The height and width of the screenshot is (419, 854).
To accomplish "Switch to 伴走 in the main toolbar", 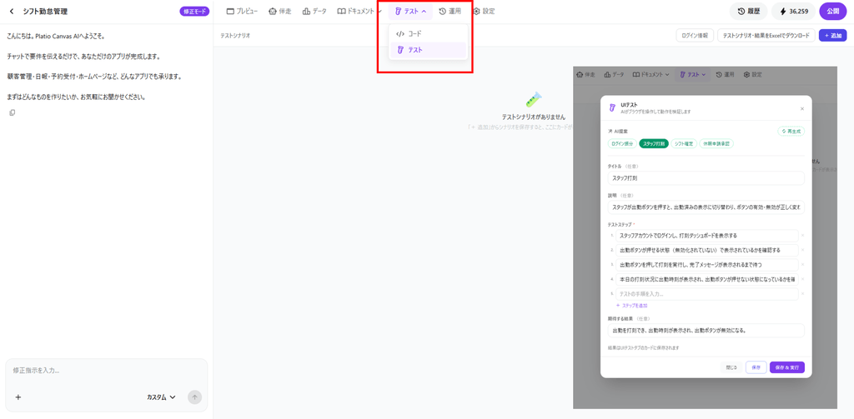I will [x=280, y=11].
